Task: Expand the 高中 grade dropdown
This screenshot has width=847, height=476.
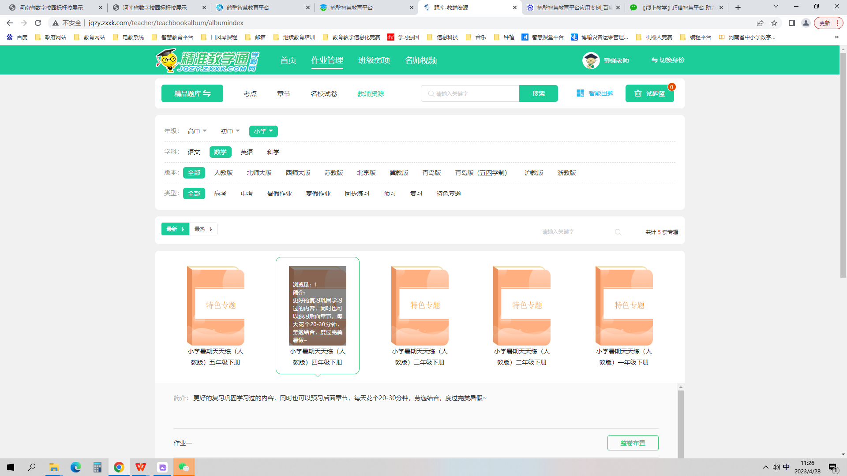Action: click(197, 131)
